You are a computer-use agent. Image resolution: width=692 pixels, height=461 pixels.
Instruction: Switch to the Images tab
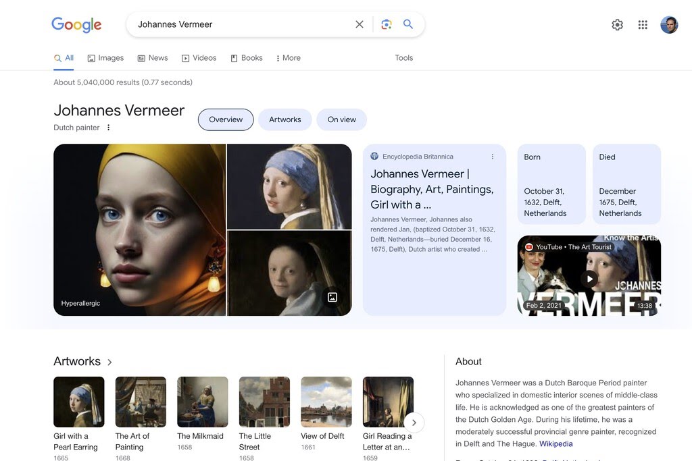click(105, 58)
